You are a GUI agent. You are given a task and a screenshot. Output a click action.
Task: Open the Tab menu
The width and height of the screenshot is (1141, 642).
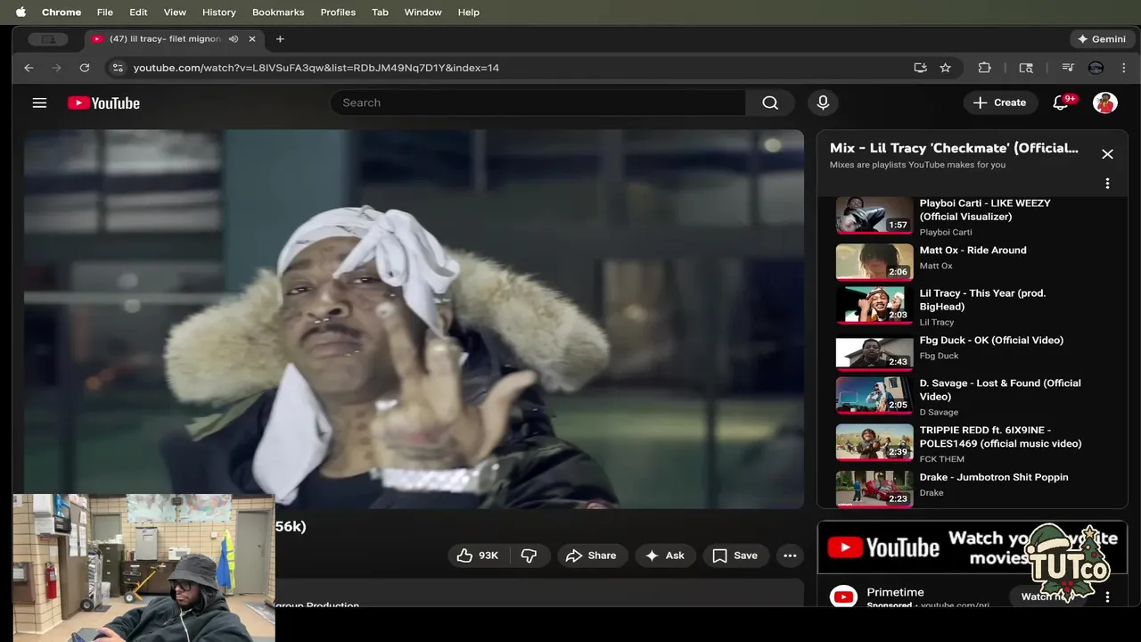[380, 12]
